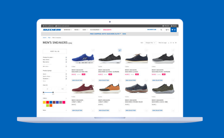The height and width of the screenshot is (138, 224).
Task: Click NEW COLLECTION badge on burgundy sneaker
Action: tap(77, 80)
